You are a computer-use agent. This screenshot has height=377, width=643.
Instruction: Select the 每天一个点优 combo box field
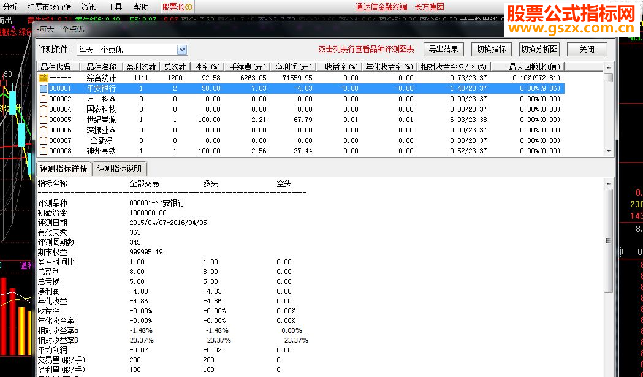[x=132, y=50]
